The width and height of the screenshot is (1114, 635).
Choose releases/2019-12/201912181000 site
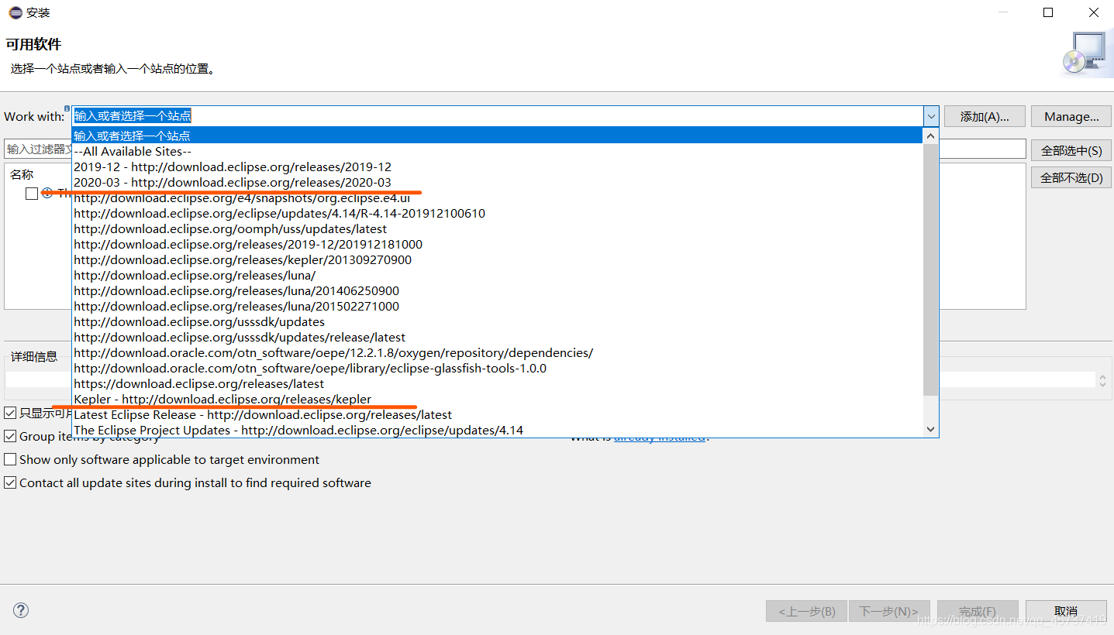[498, 244]
